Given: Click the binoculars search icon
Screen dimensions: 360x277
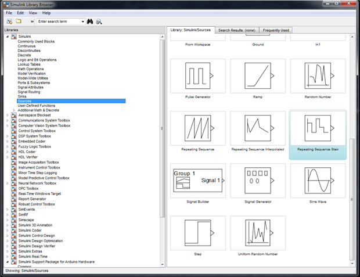Looking at the screenshot, I should (x=90, y=21).
